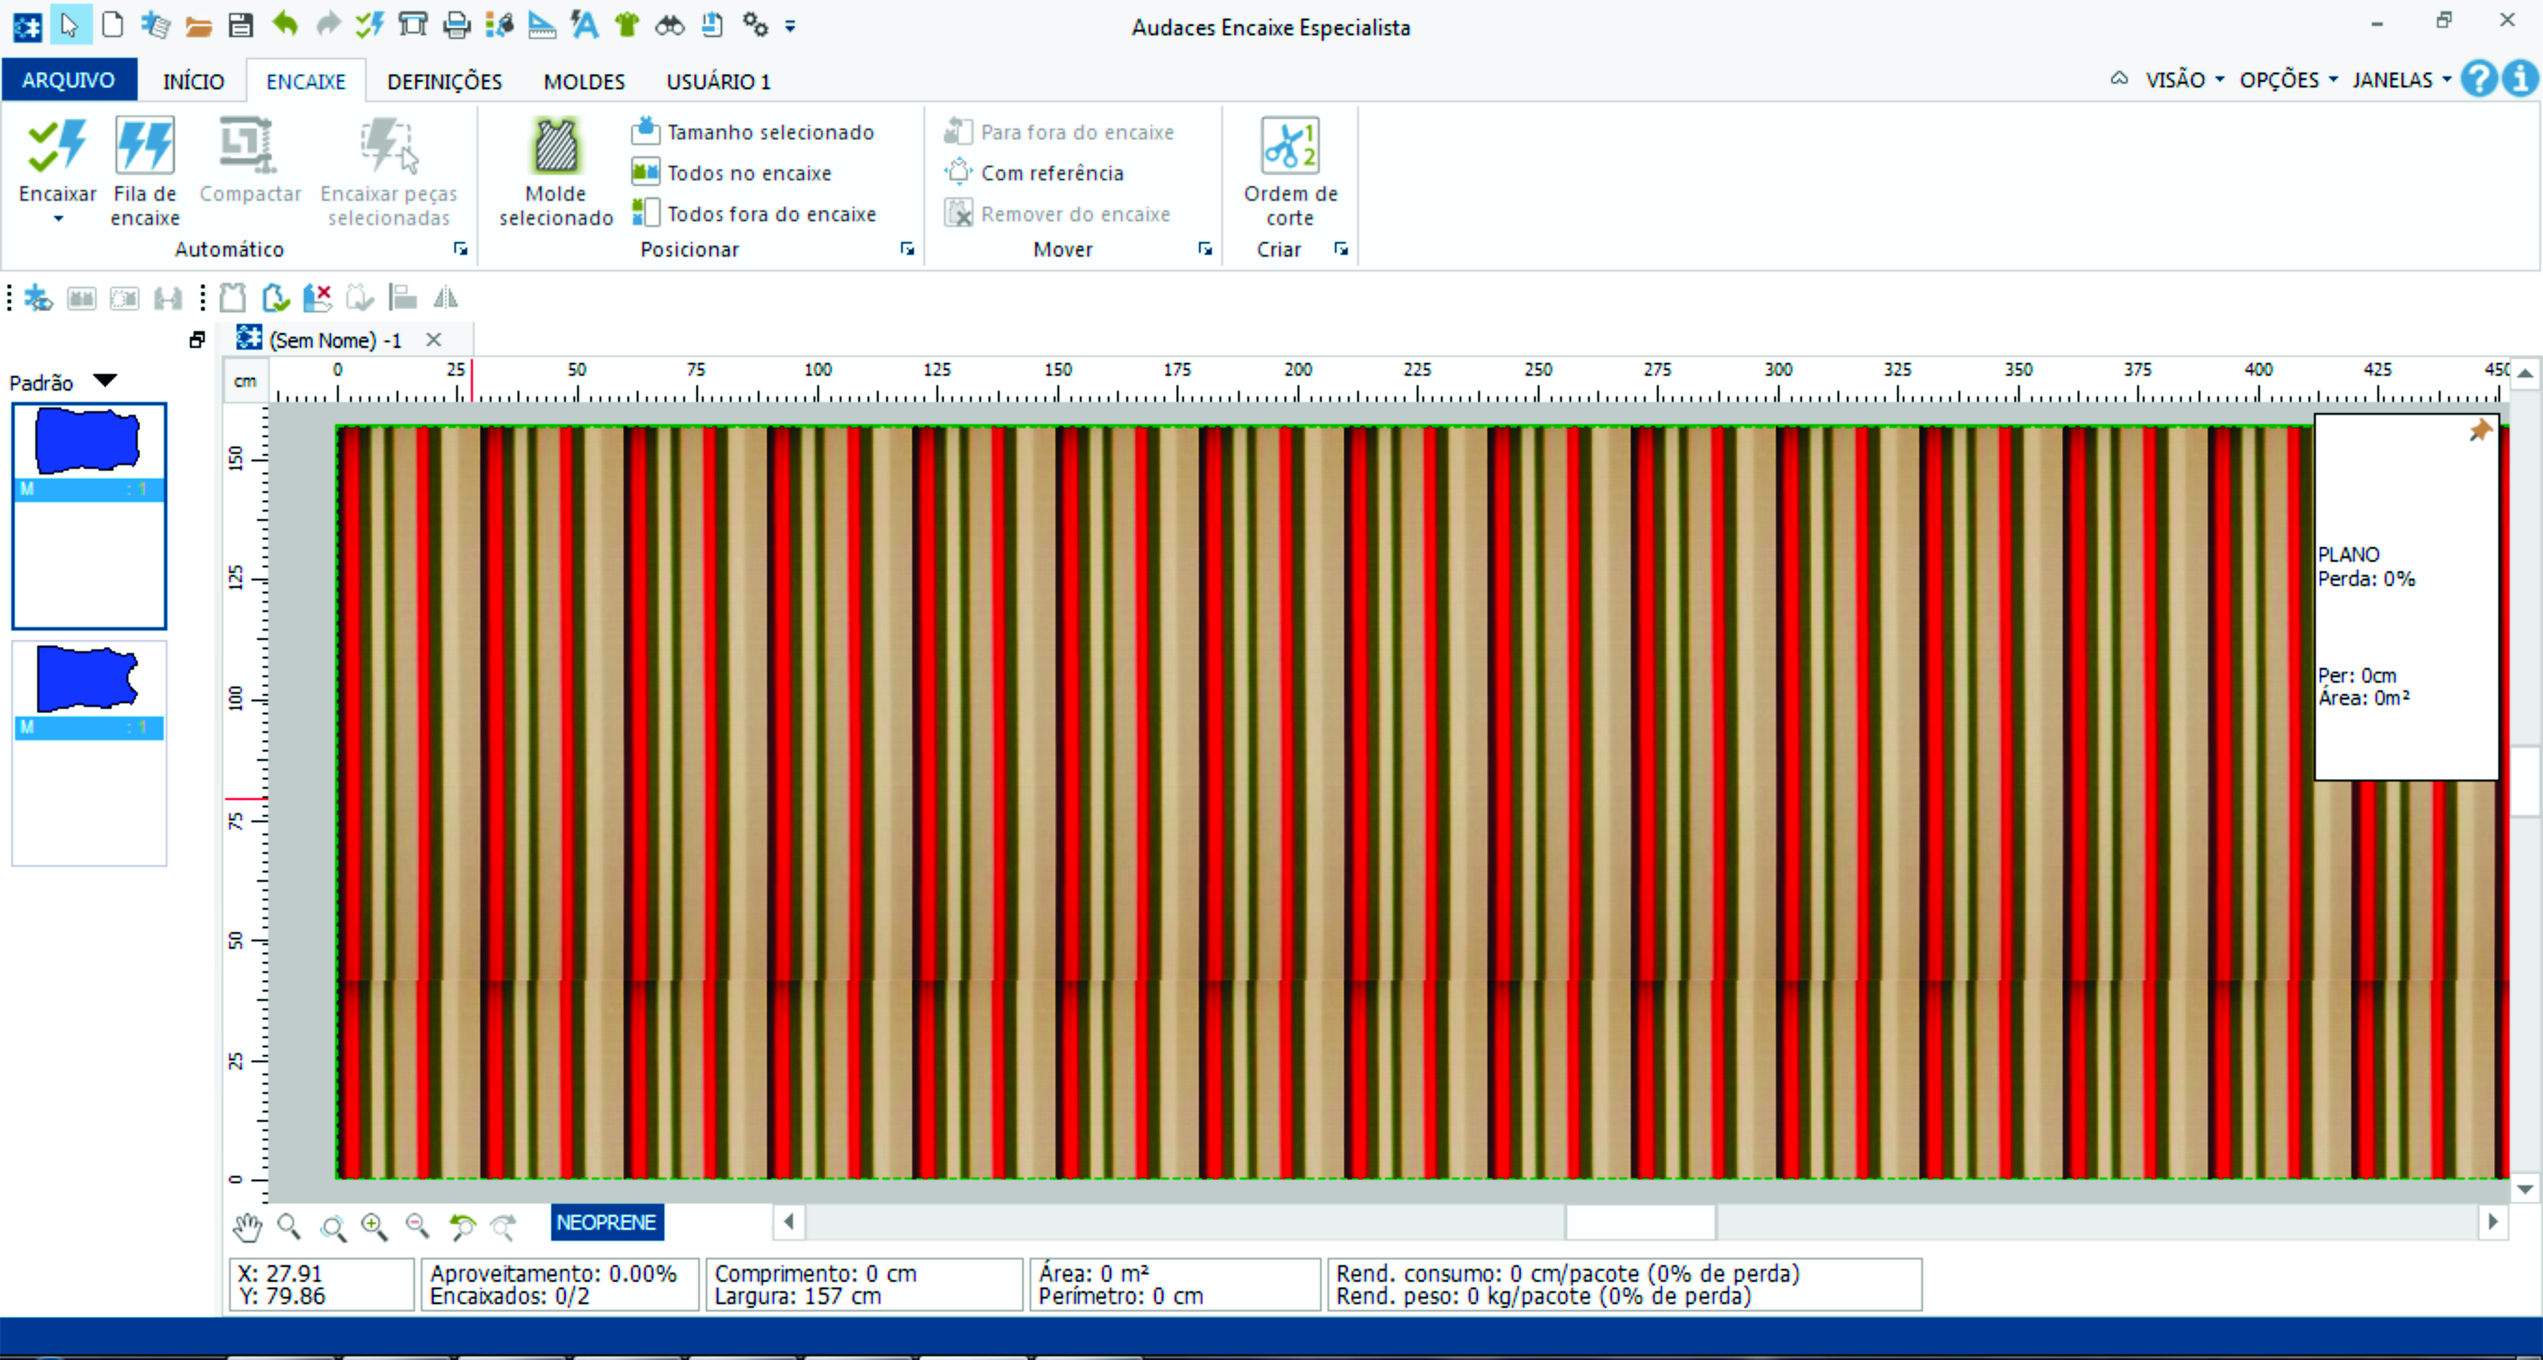
Task: Switch to the USUÁRIO 1 tab
Action: point(719,81)
